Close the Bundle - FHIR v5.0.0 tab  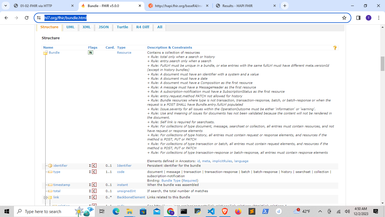[140, 6]
